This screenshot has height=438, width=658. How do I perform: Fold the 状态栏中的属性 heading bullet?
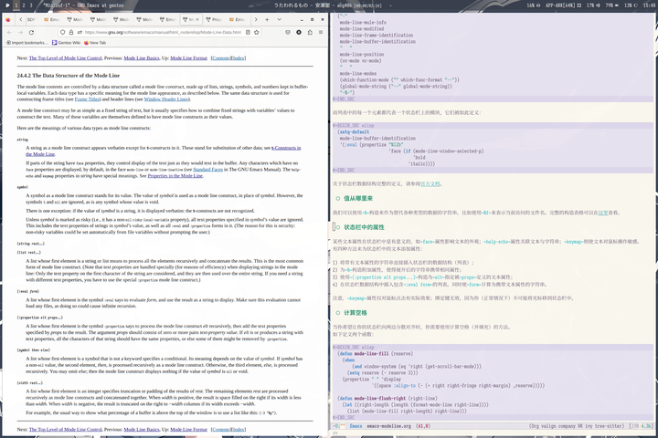tap(338, 226)
